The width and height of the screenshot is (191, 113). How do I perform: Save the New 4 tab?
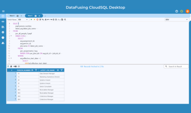coord(17,16)
